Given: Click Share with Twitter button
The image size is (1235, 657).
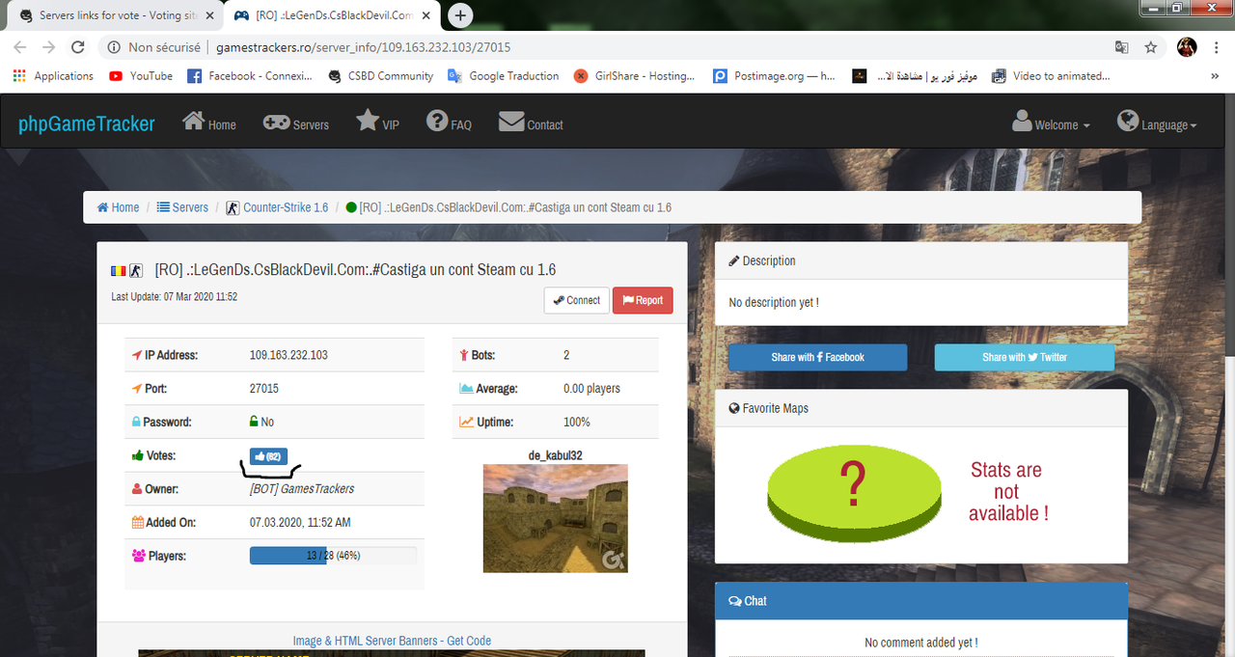Looking at the screenshot, I should [x=1025, y=357].
